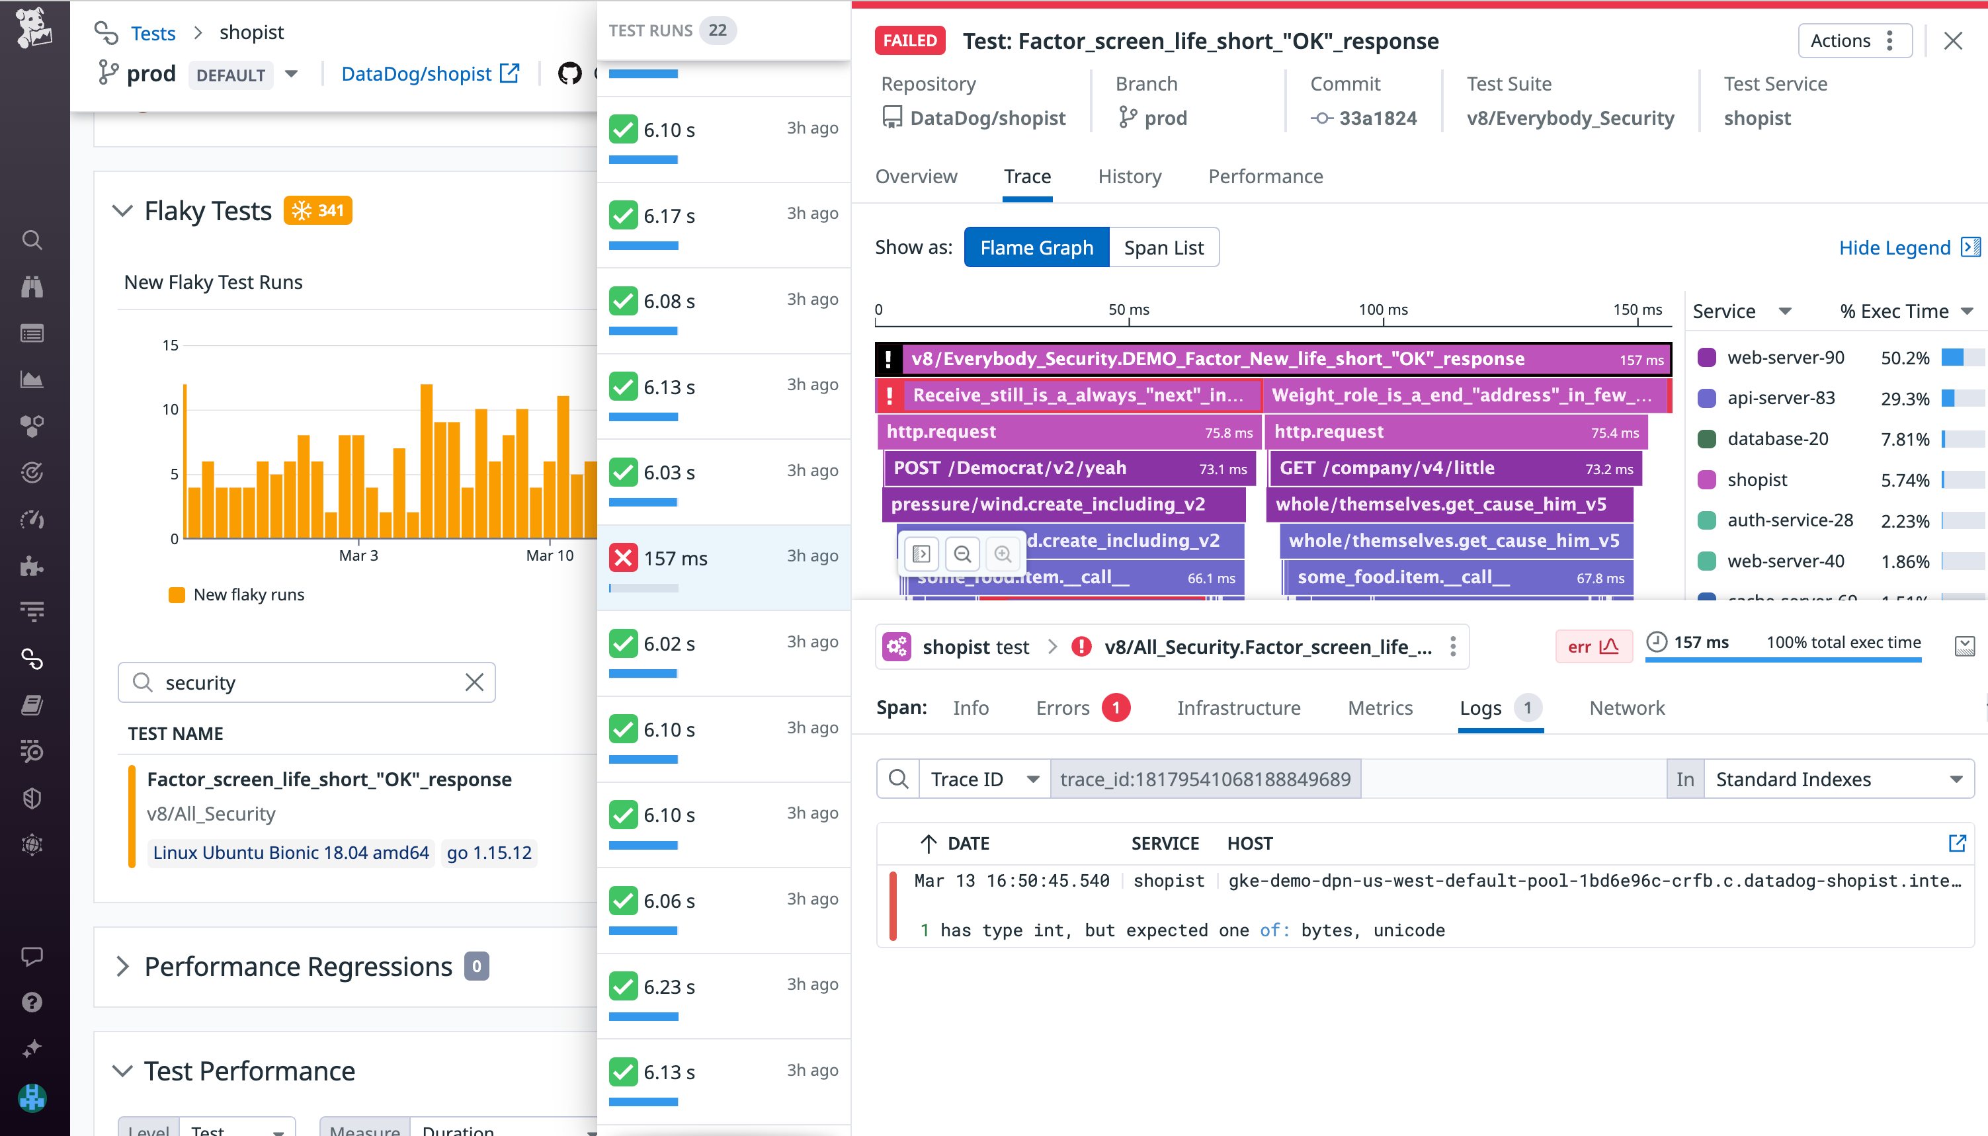Open the prod DEFAULT branch dropdown
The width and height of the screenshot is (1988, 1136).
click(x=291, y=74)
